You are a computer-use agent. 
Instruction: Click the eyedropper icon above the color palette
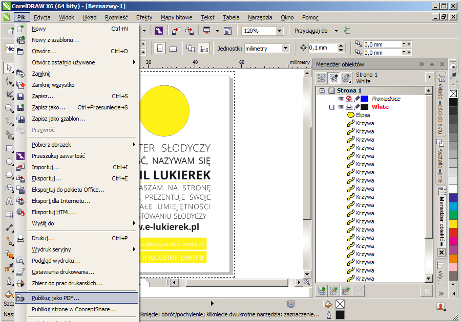pos(454,76)
